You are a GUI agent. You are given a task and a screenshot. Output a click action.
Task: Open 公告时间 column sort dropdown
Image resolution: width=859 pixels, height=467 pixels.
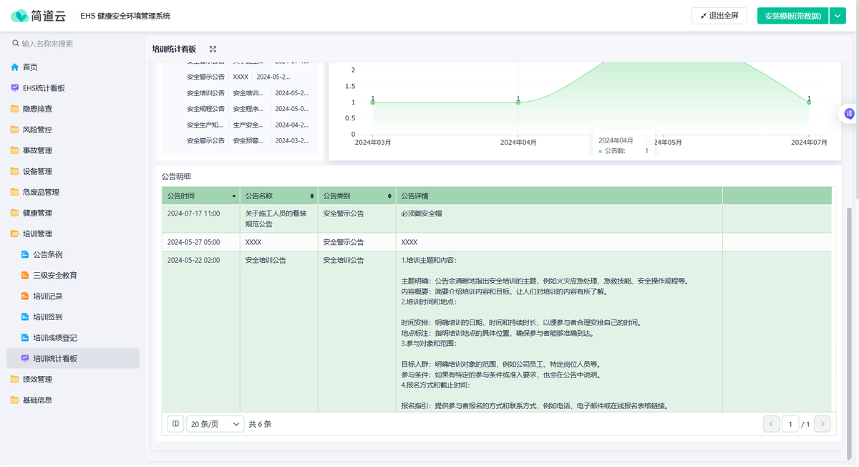(x=234, y=196)
